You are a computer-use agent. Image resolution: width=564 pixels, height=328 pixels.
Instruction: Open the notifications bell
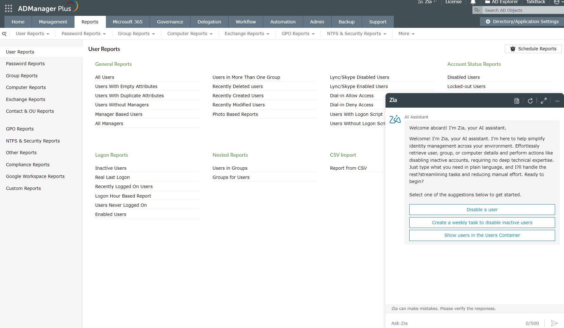click(x=473, y=2)
